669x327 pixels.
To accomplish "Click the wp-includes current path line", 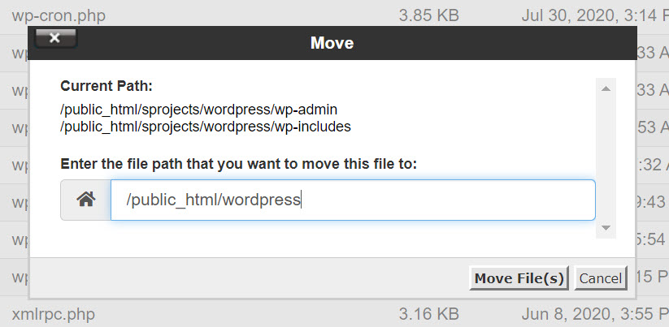I will click(205, 127).
